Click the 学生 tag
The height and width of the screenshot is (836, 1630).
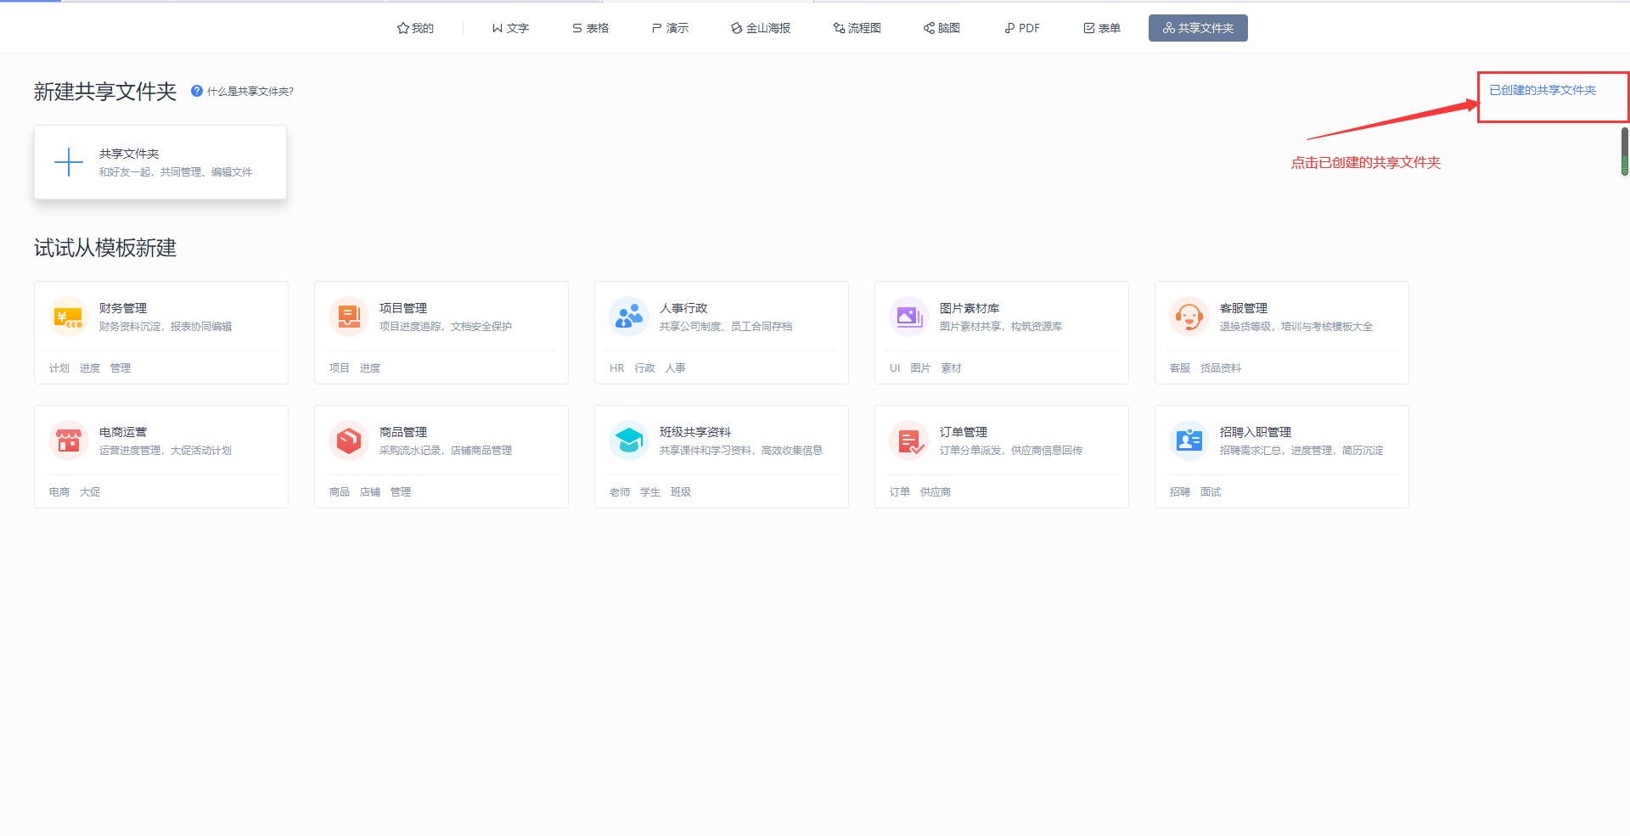click(x=650, y=492)
